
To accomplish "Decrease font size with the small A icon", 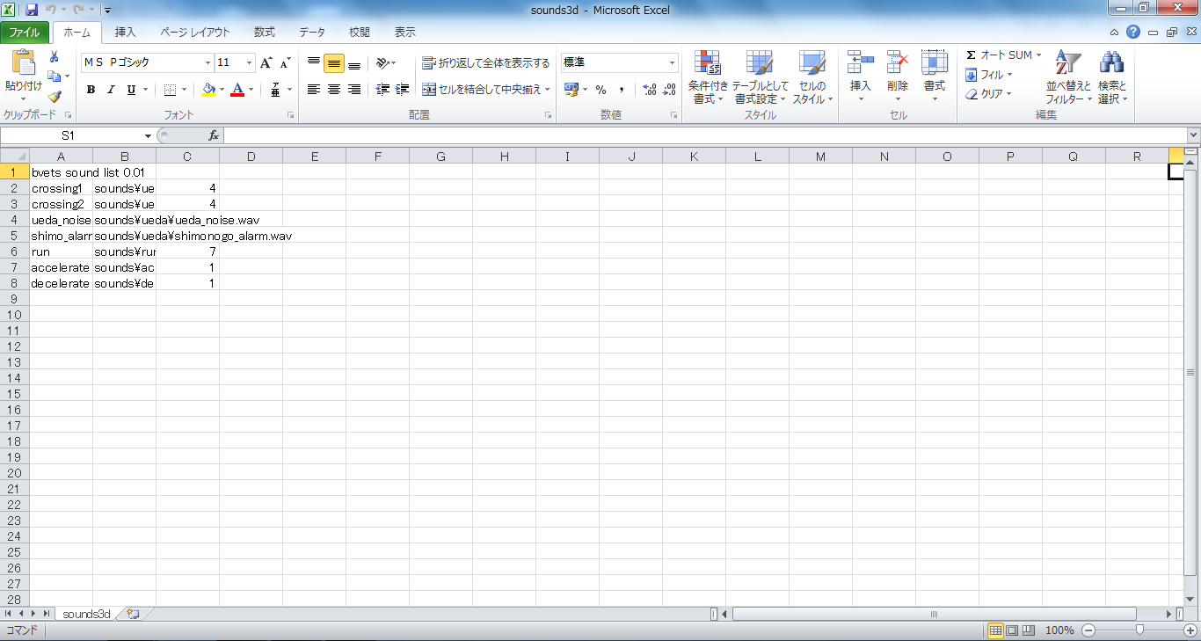I will [x=285, y=62].
